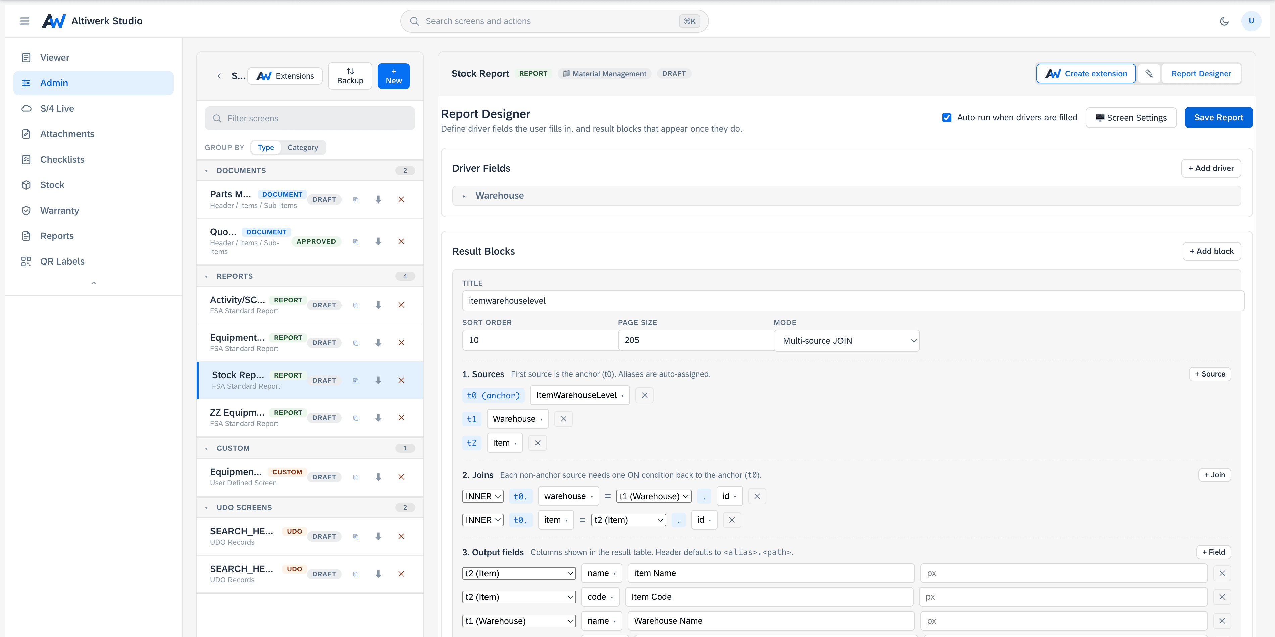This screenshot has width=1275, height=637.
Task: Click the Save Report button
Action: pyautogui.click(x=1219, y=118)
